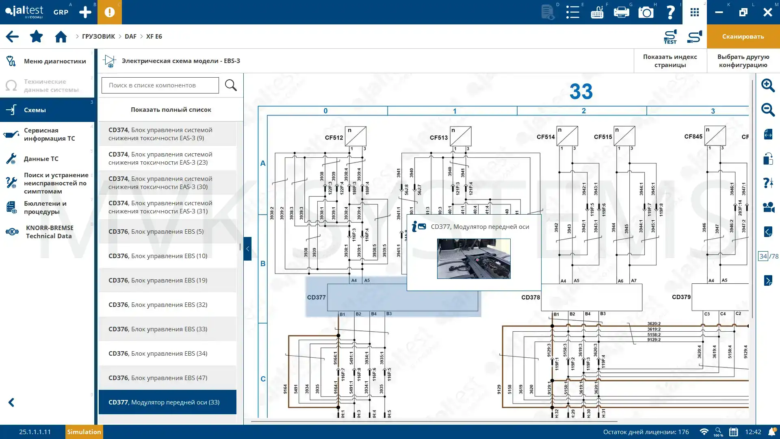The image size is (780, 439).
Task: Open KNORR-BREMSE Technical Data
Action: tap(47, 232)
